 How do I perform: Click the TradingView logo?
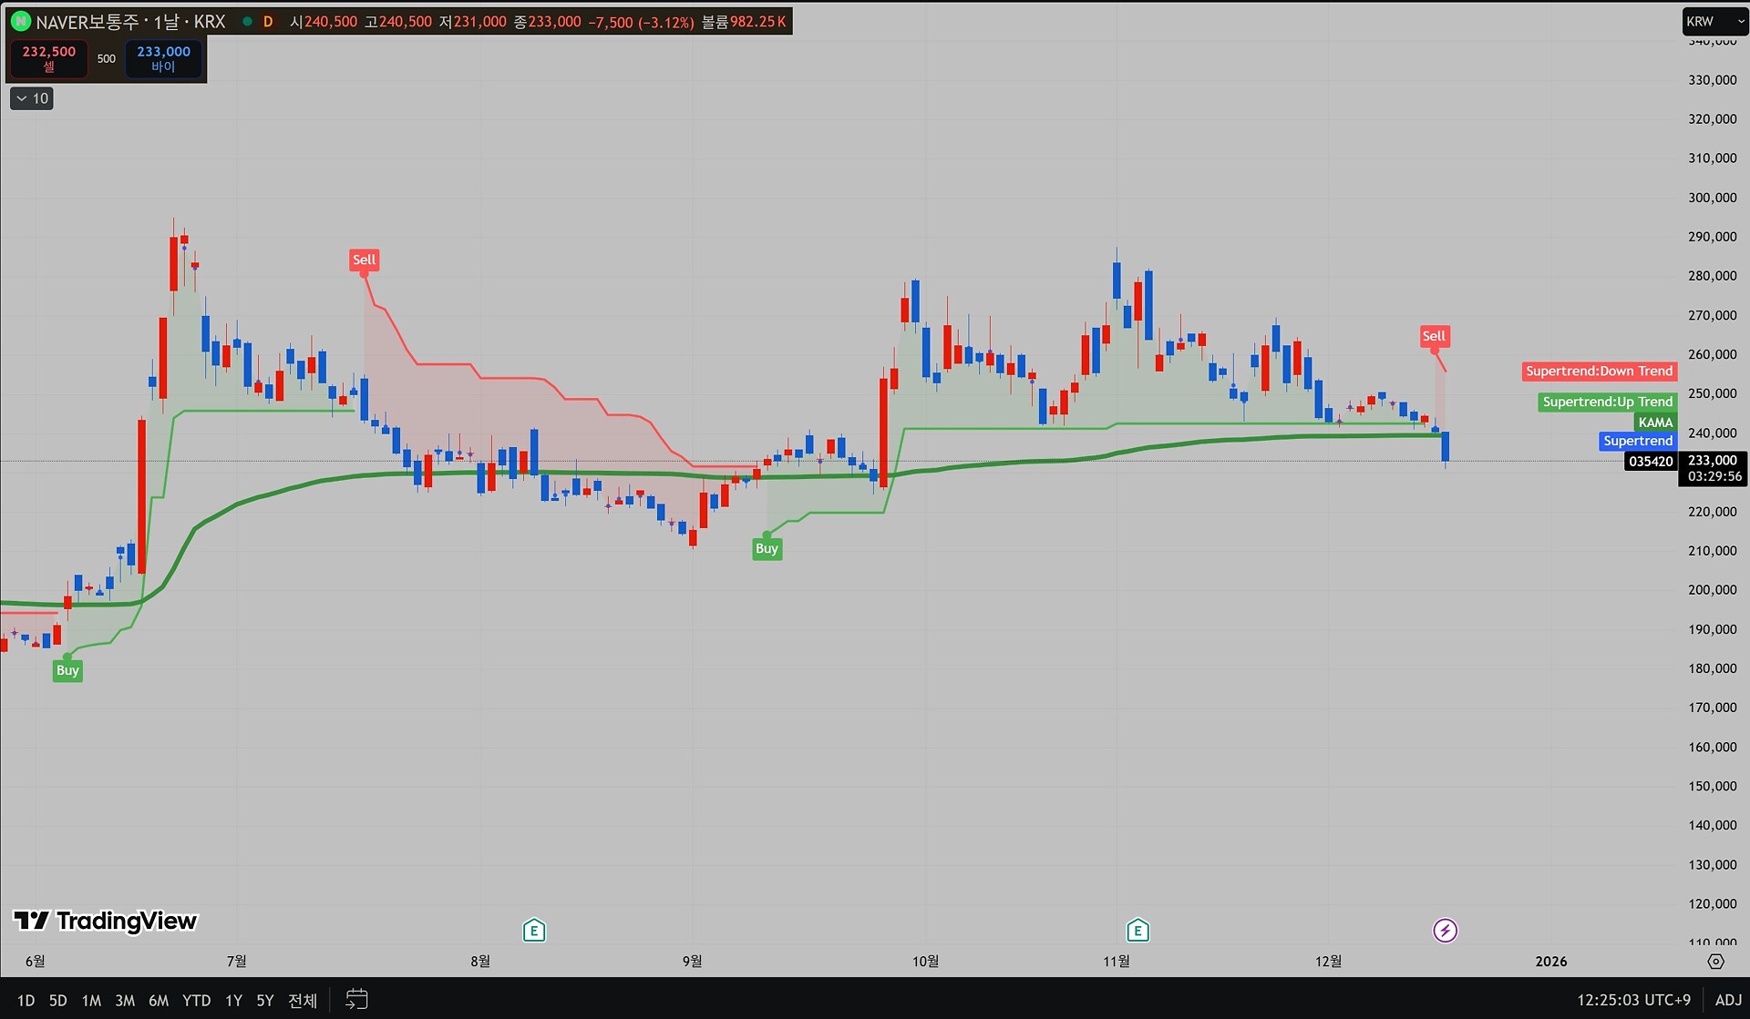(x=106, y=921)
